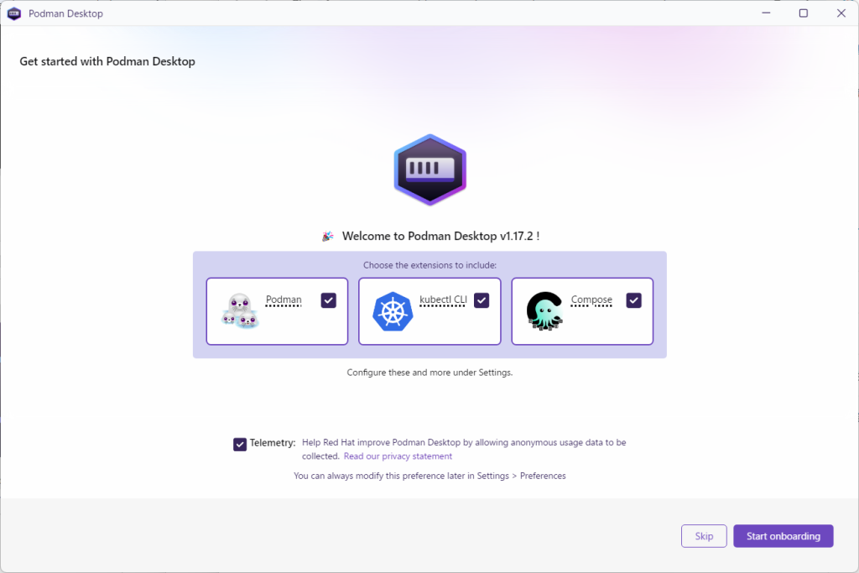Click the Podman Desktop title bar icon
This screenshot has width=859, height=573.
[x=13, y=13]
